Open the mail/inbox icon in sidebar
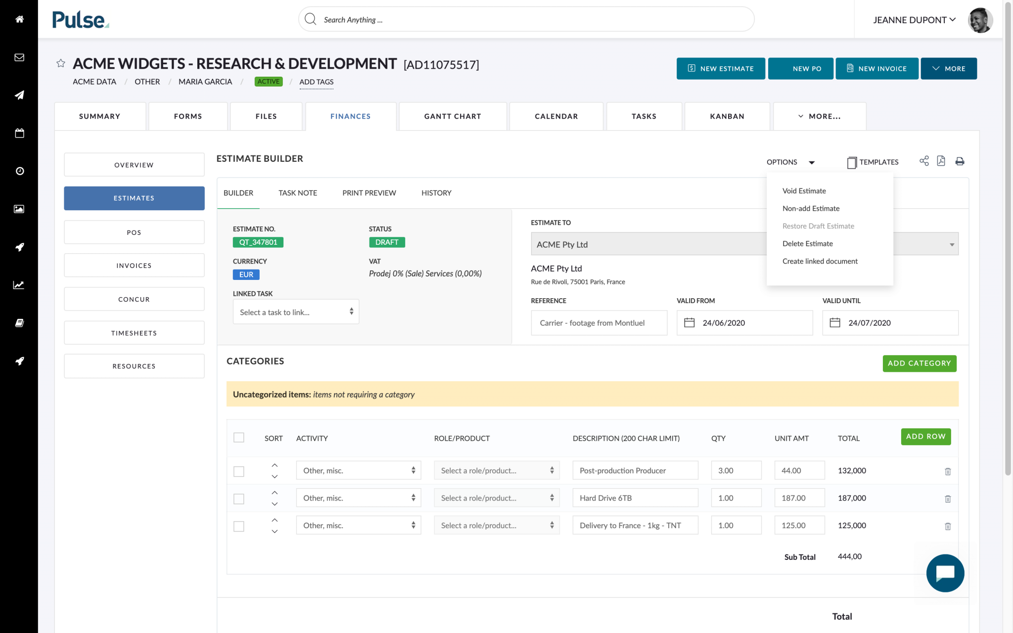The image size is (1013, 633). click(19, 57)
